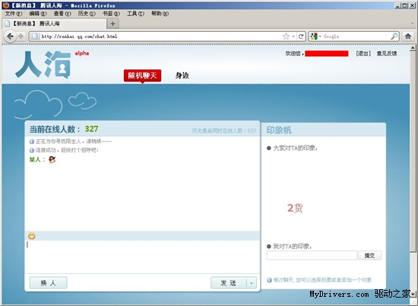The height and width of the screenshot is (306, 418).
Task: Click the 退出 logout link
Action: 363,53
